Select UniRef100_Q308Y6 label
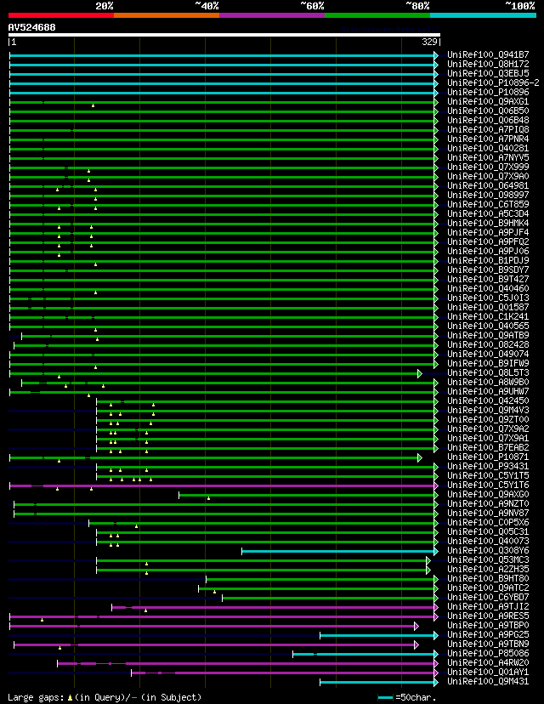The image size is (544, 704). tap(488, 550)
